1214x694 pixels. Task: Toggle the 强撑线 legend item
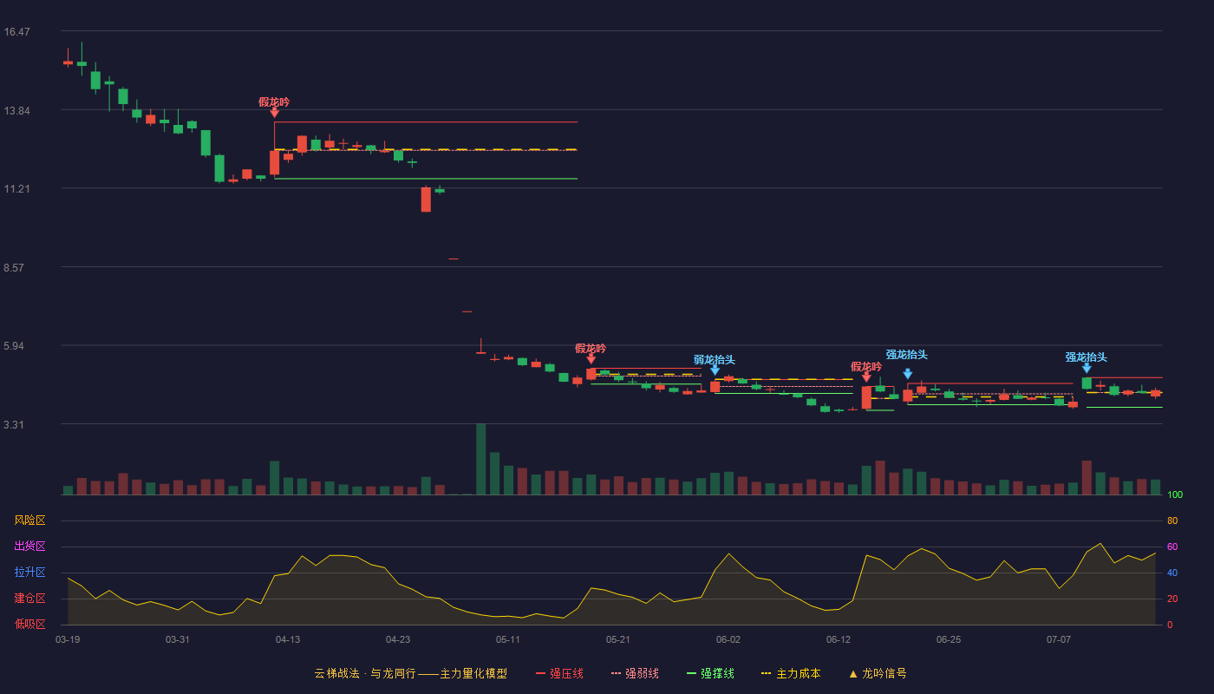(710, 673)
